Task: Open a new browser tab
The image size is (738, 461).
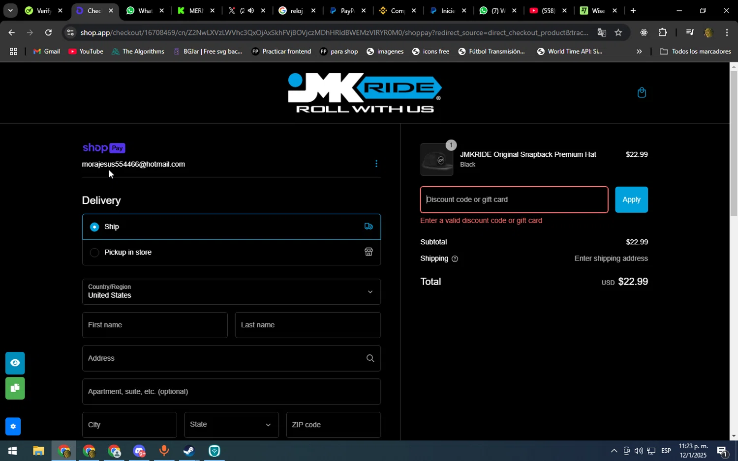Action: click(633, 11)
